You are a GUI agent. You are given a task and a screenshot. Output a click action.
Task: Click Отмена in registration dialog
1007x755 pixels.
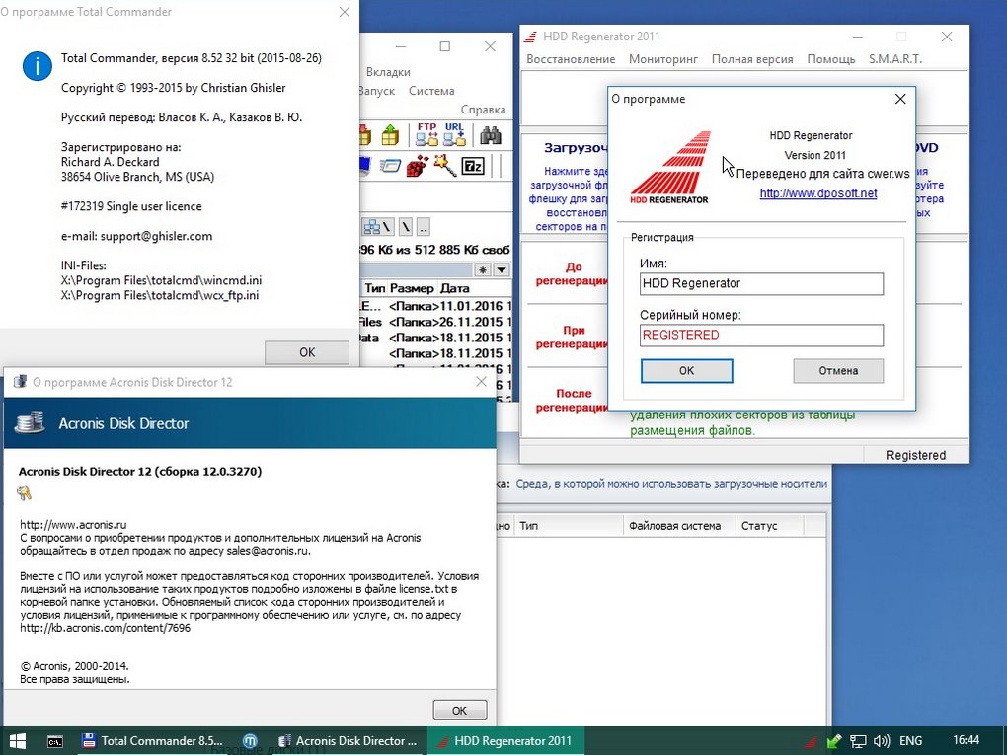point(838,371)
